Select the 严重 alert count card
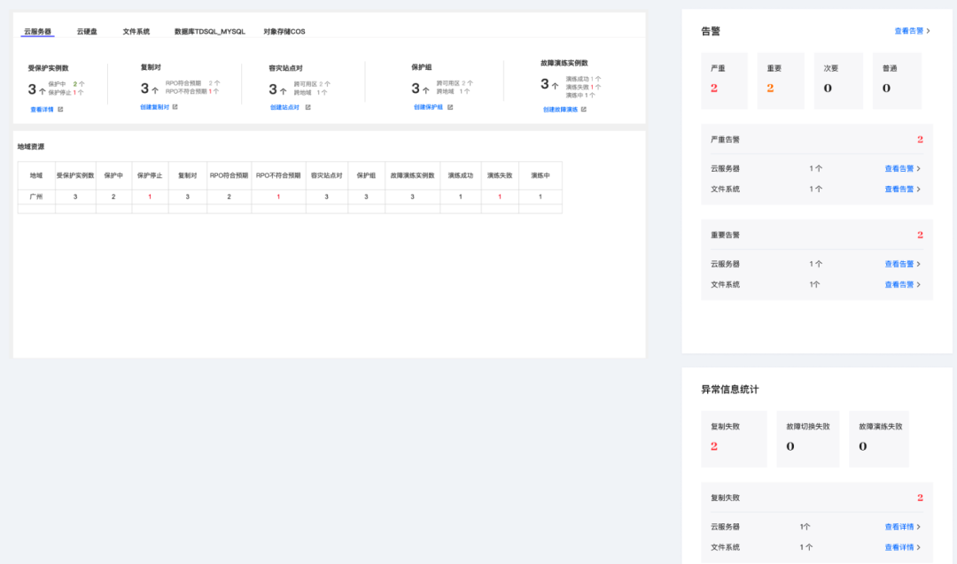This screenshot has width=957, height=564. tap(724, 80)
